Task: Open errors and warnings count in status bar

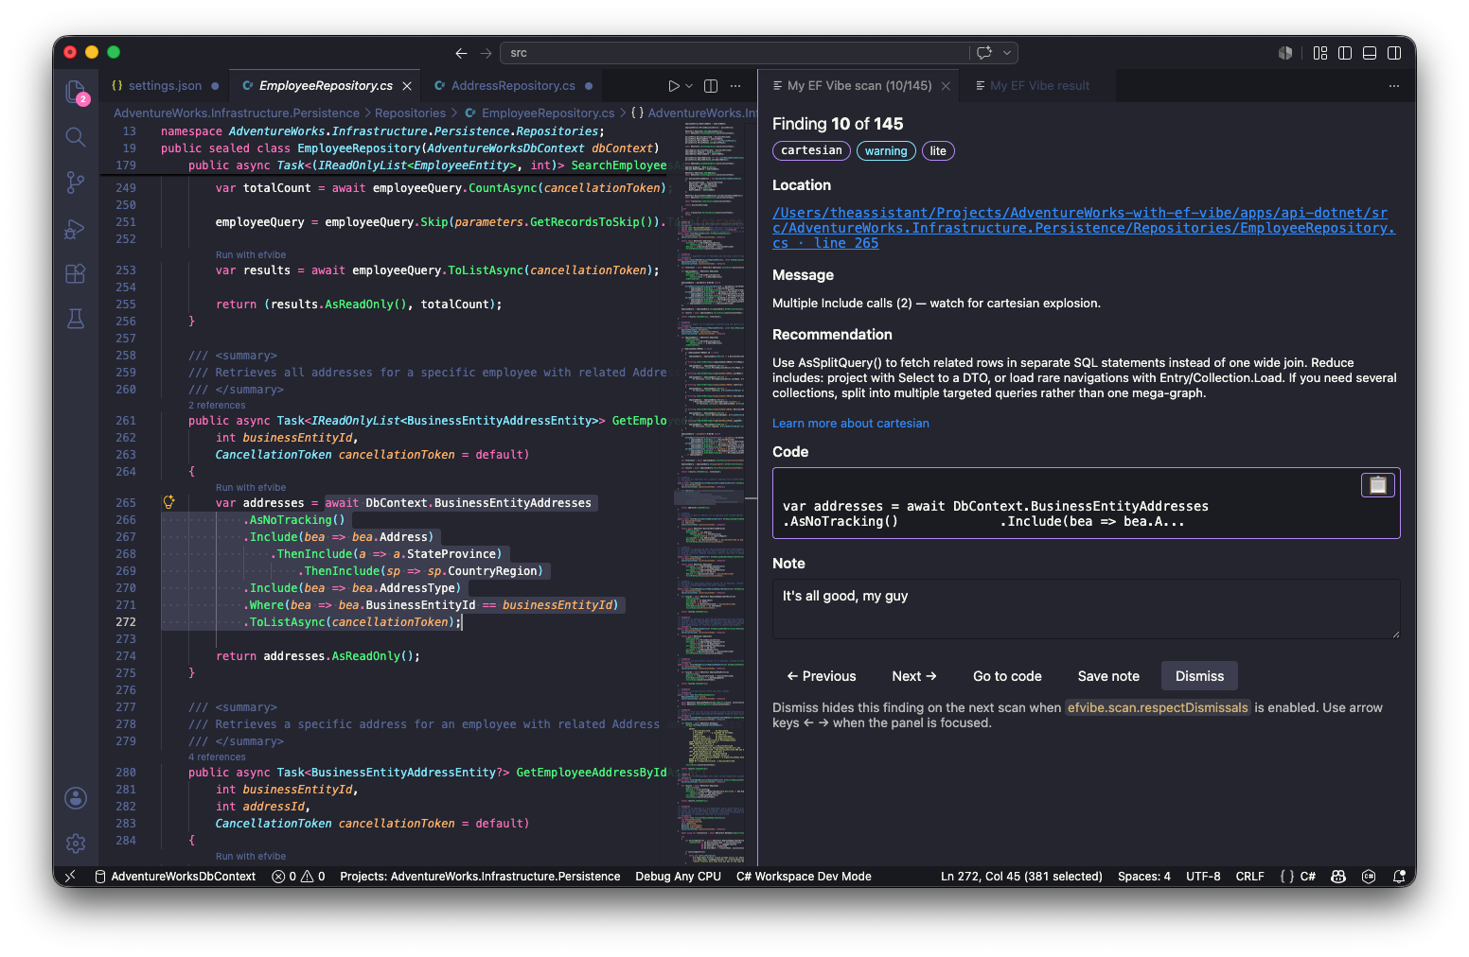Action: pyautogui.click(x=298, y=877)
